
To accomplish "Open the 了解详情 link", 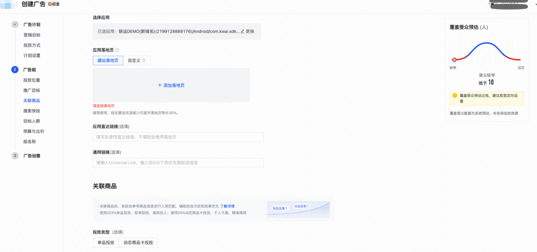I will click(227, 206).
